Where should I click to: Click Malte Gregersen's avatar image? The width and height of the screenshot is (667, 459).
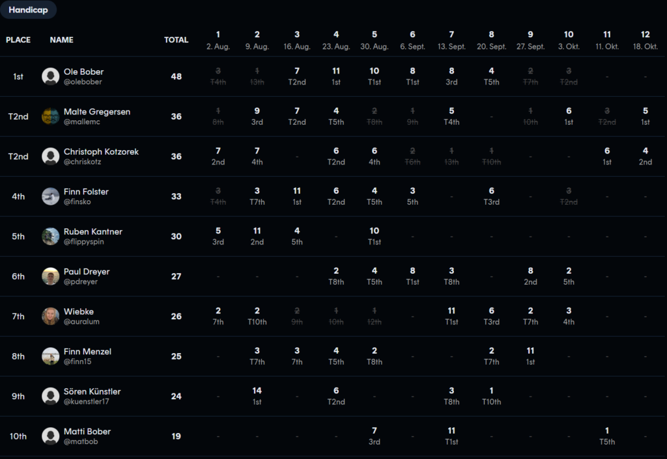(51, 116)
